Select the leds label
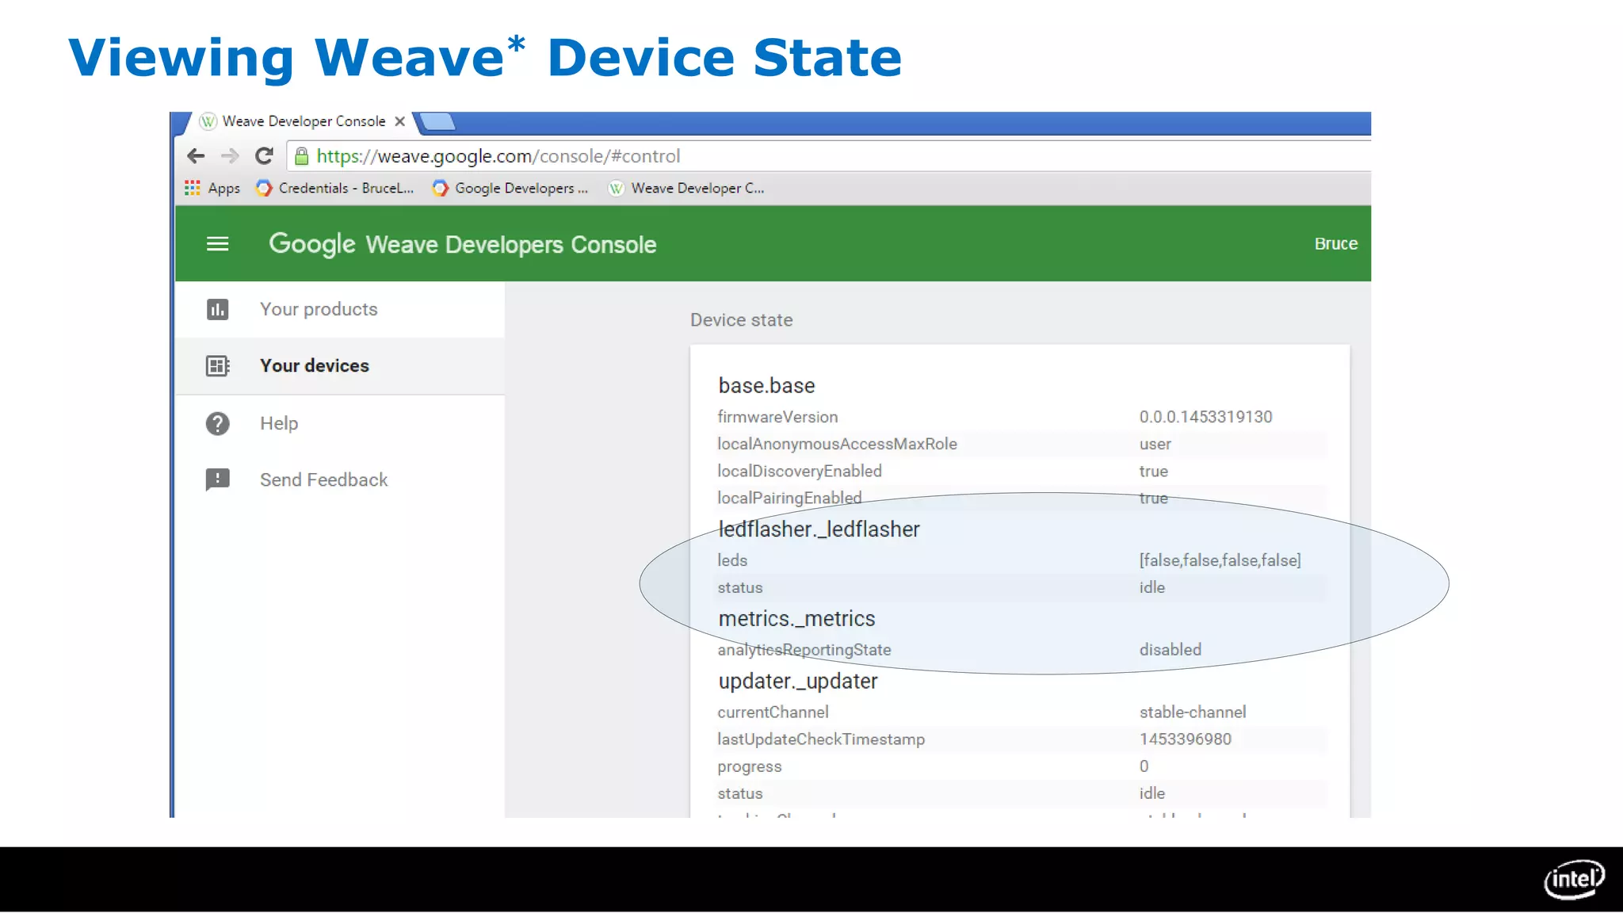Image resolution: width=1623 pixels, height=913 pixels. 732,560
